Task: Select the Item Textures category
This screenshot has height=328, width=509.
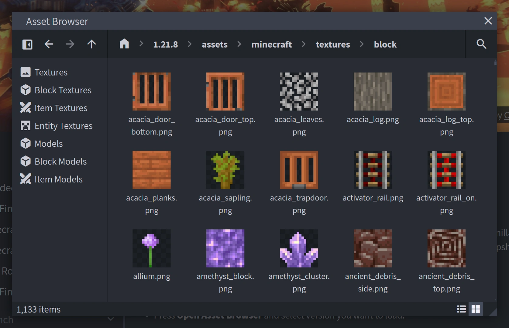Action: point(61,108)
